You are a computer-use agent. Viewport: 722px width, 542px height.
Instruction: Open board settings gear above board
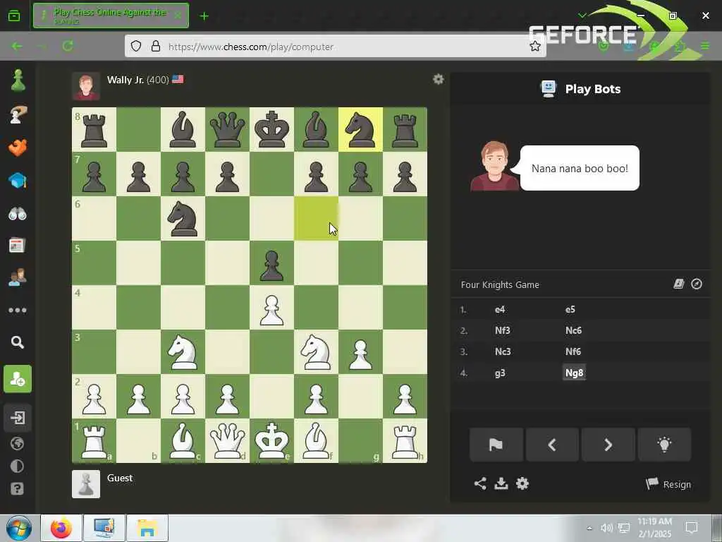click(x=439, y=79)
